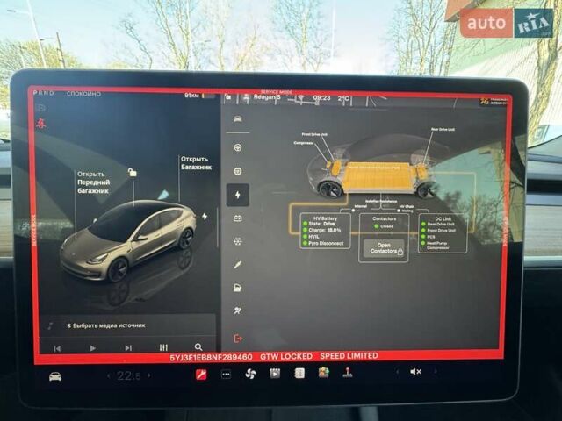
Task: Launch the red wrench Service app
Action: click(x=201, y=375)
